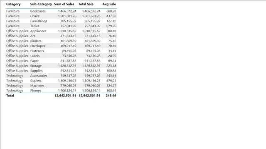Click Avg Sale value 679.01
Screen dimensions: 266x149
coord(111,81)
